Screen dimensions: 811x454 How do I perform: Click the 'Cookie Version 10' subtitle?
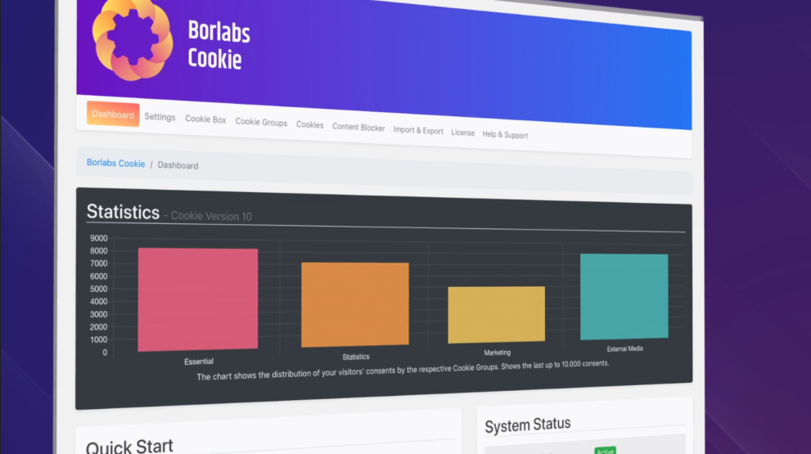click(211, 216)
